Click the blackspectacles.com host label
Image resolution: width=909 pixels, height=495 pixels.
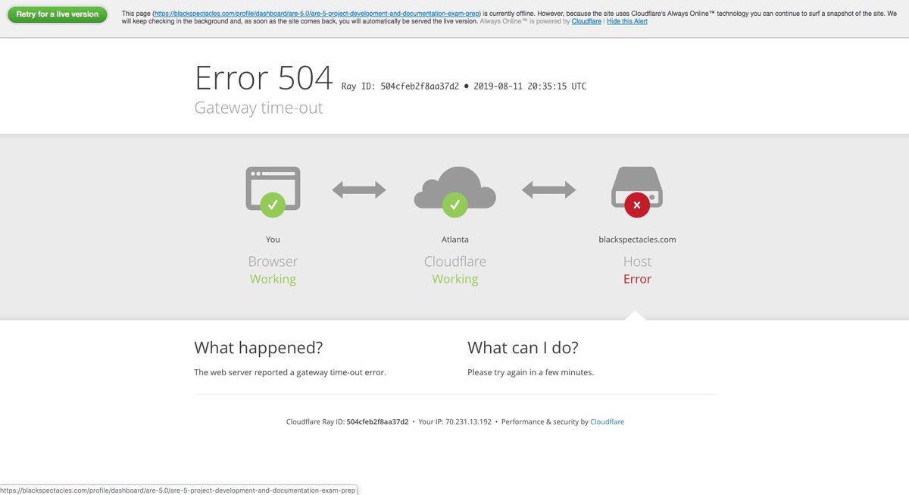pos(637,240)
